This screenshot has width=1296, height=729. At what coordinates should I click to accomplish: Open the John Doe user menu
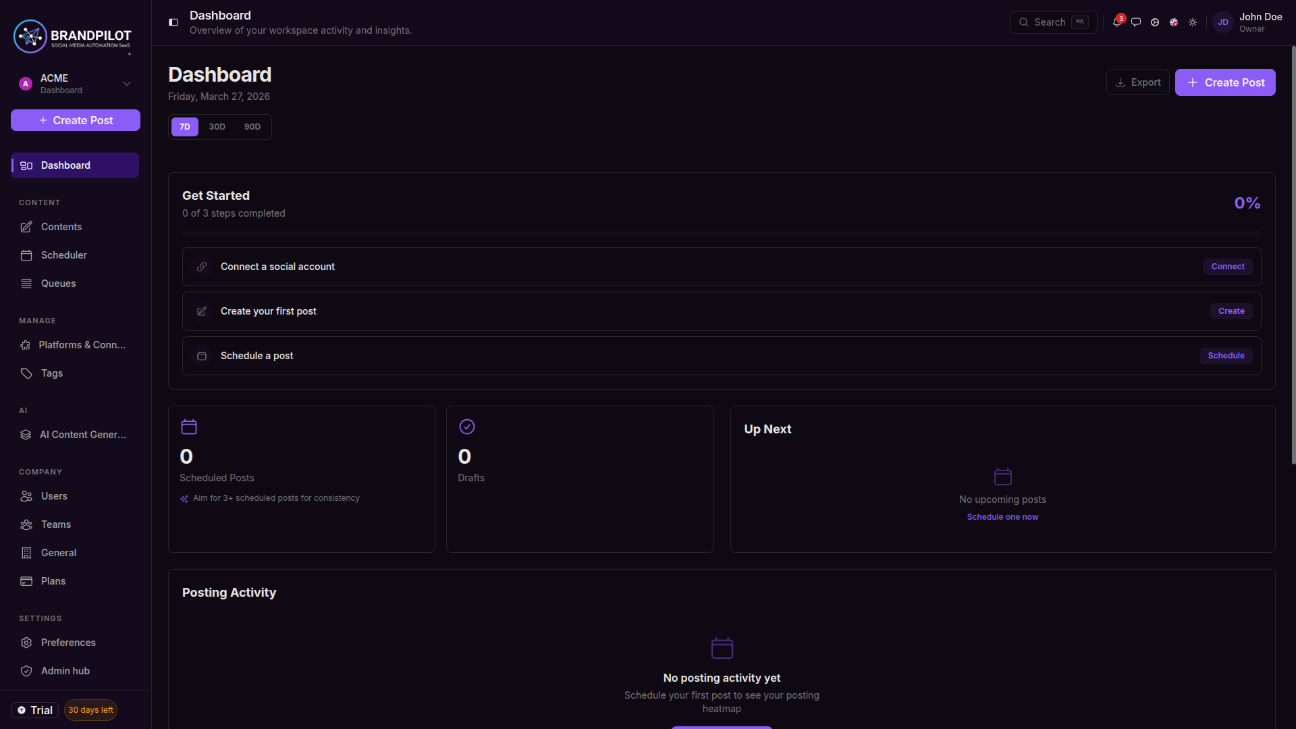[1248, 22]
